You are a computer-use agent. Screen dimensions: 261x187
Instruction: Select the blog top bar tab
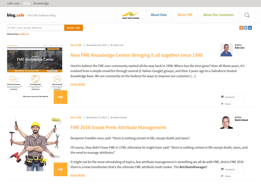pos(27,3)
